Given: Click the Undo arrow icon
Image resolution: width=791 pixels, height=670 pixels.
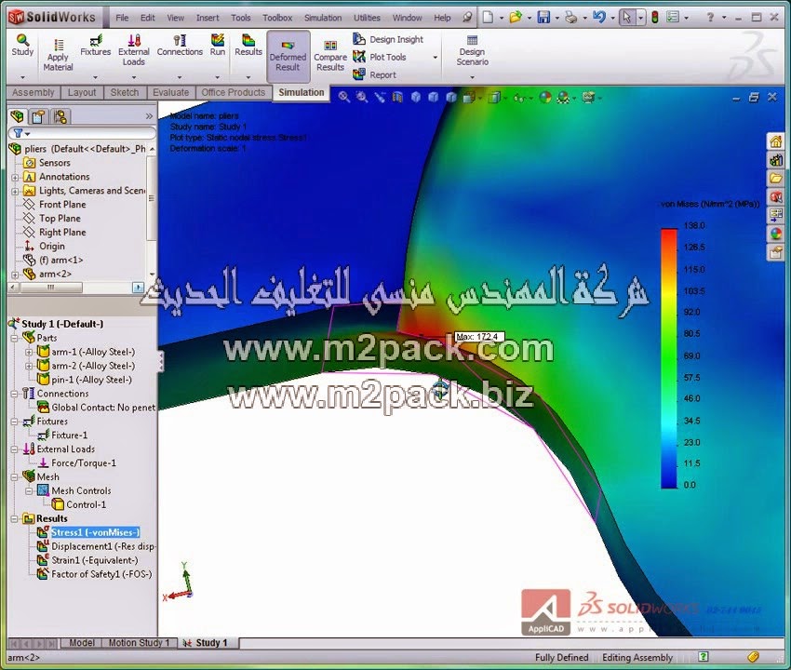Looking at the screenshot, I should tap(598, 17).
